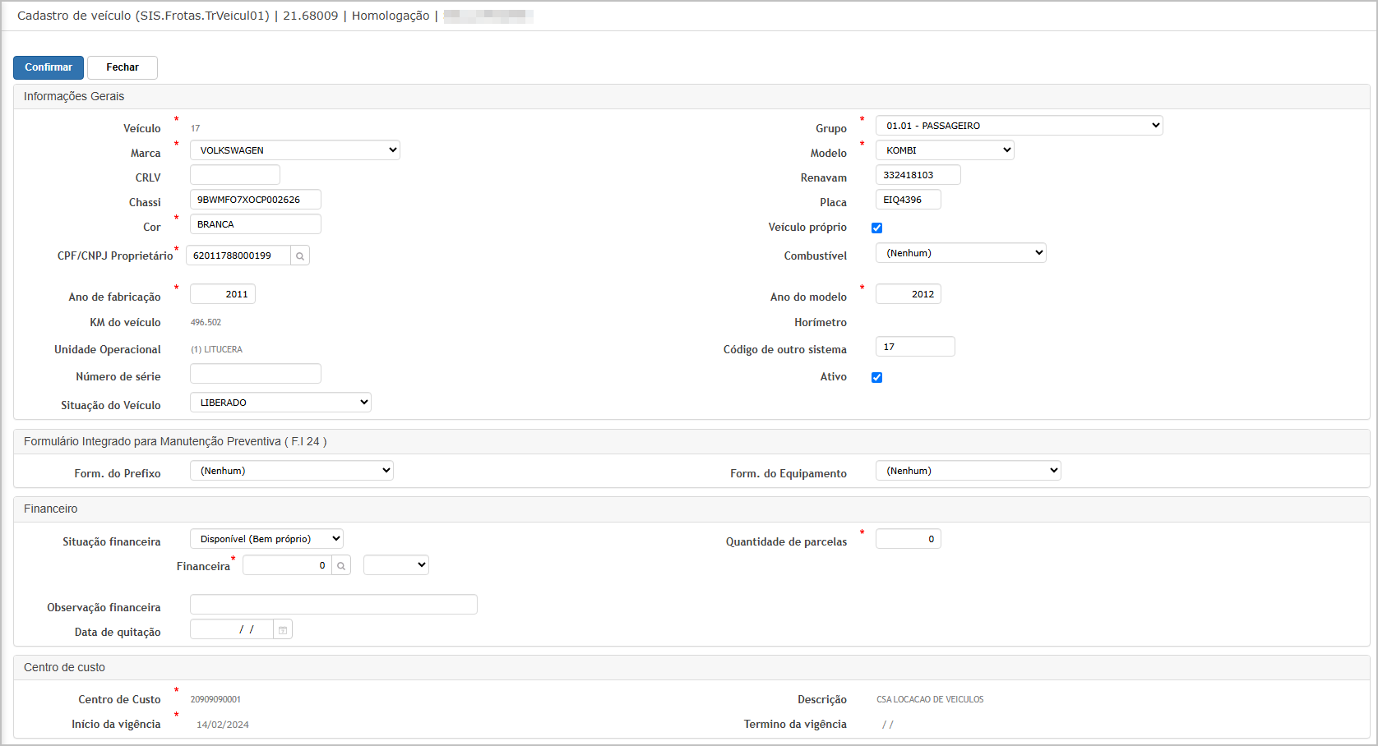
Task: Click the Cor field containing BRANCA
Action: pos(256,224)
